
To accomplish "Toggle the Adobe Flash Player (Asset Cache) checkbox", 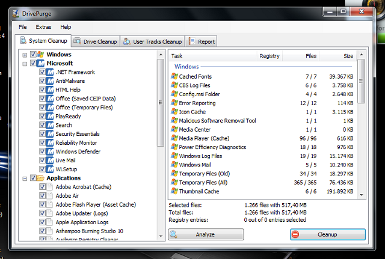I will pos(42,204).
